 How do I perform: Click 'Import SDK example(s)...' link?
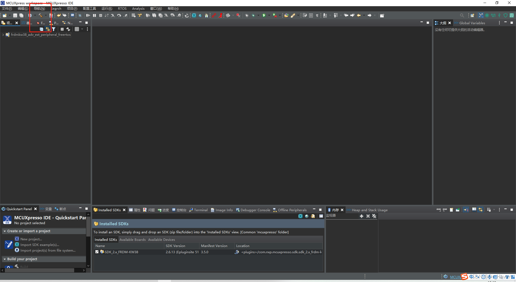[40, 245]
